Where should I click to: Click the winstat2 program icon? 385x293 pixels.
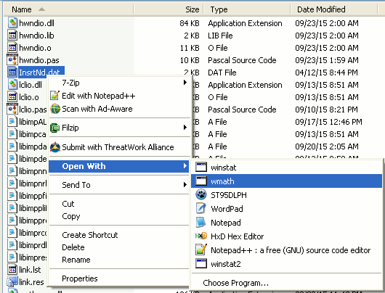[201, 264]
